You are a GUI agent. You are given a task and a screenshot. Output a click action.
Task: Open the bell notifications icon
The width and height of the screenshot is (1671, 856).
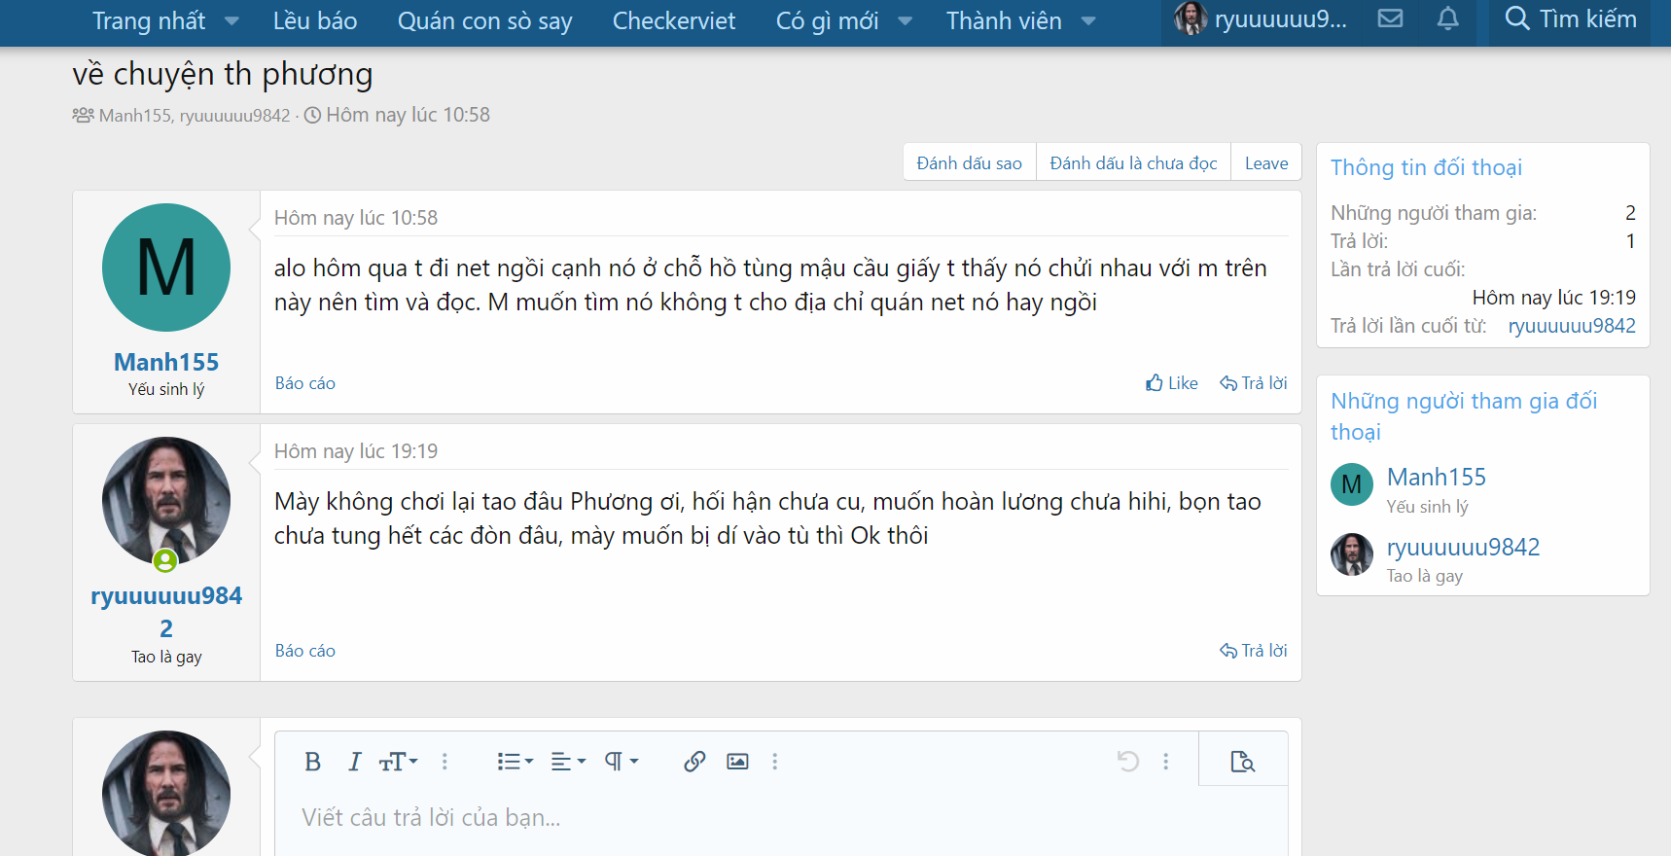point(1448,18)
